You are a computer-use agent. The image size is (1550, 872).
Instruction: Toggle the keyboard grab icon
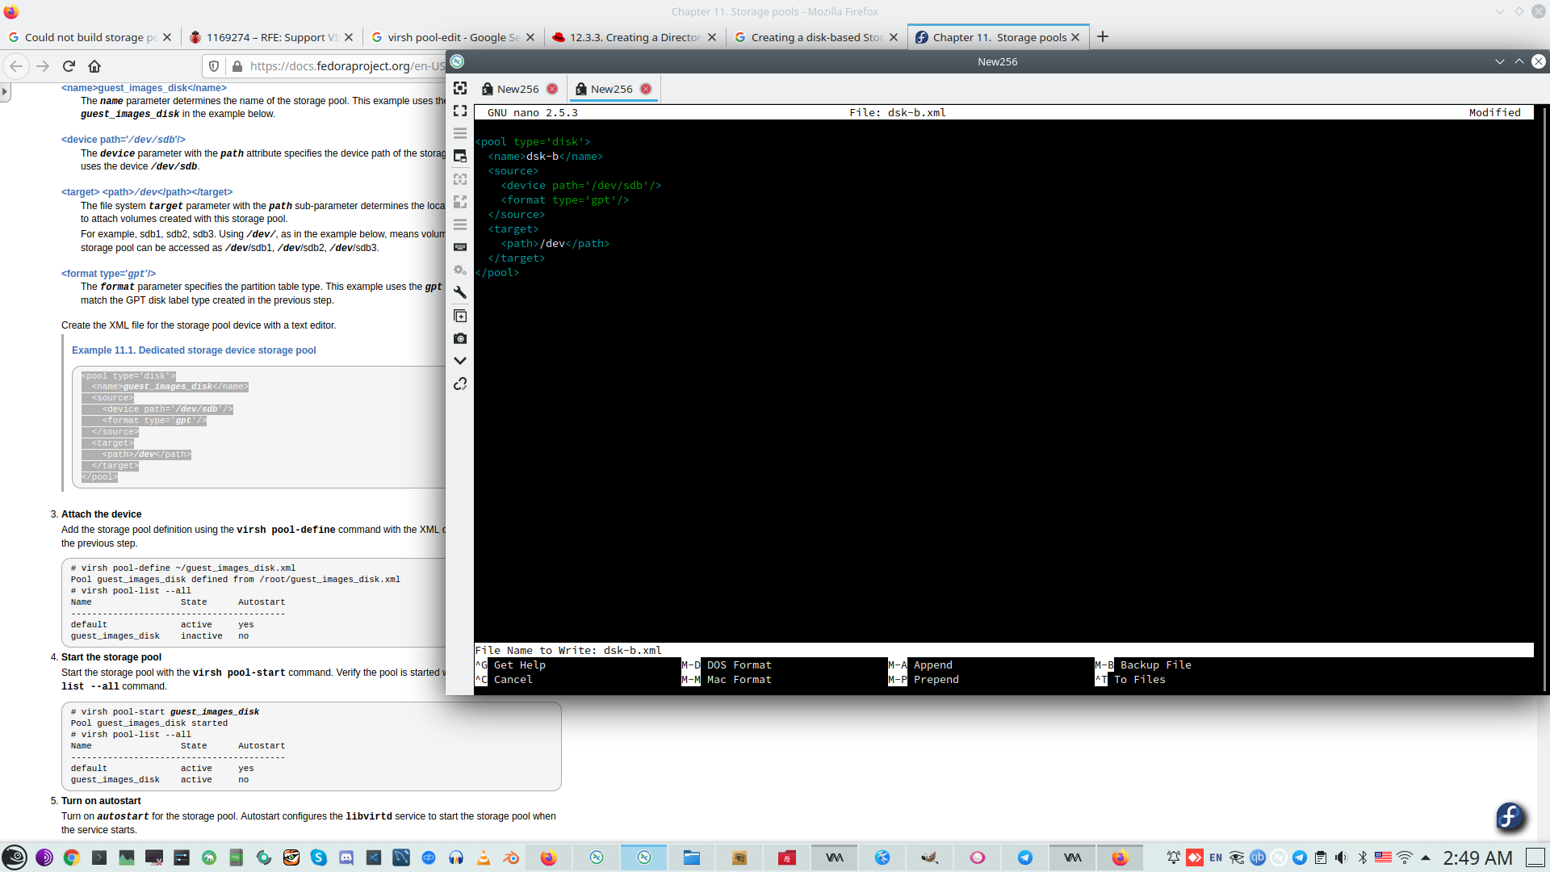(460, 247)
